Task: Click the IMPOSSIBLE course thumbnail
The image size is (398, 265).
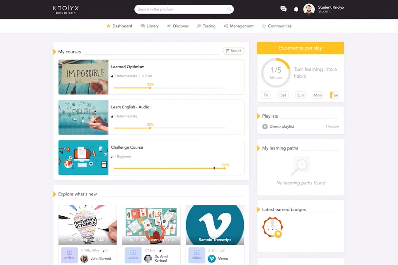Action: tap(83, 77)
